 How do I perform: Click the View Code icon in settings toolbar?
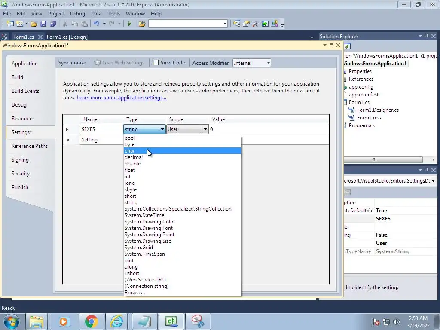(156, 63)
